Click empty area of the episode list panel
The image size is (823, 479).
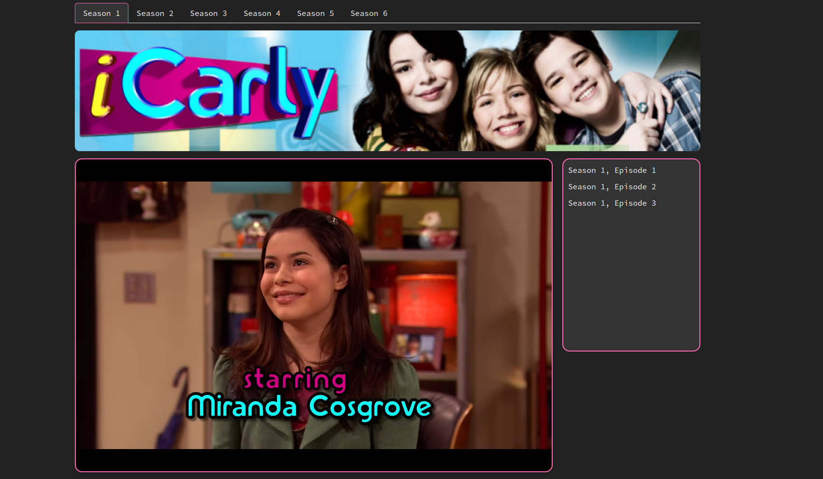click(631, 280)
